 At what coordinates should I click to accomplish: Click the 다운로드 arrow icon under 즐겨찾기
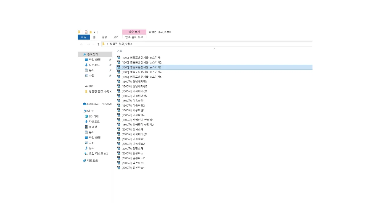[x=86, y=65]
